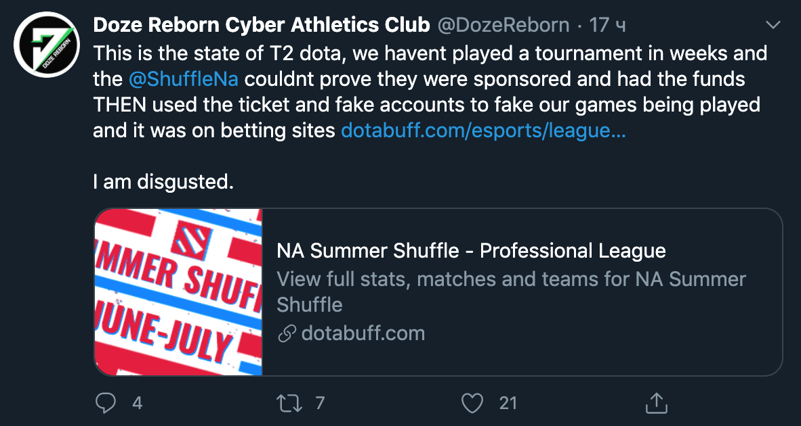801x426 pixels.
Task: Click the @DozeReborn handle
Action: point(504,26)
